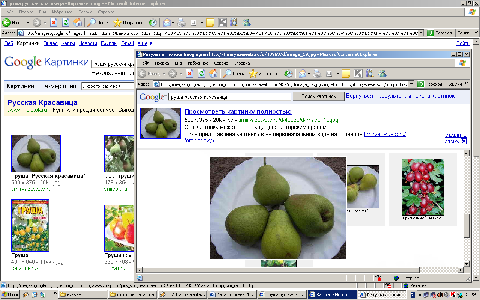
Task: Open address bar dropdown in front window
Action: coord(411,84)
